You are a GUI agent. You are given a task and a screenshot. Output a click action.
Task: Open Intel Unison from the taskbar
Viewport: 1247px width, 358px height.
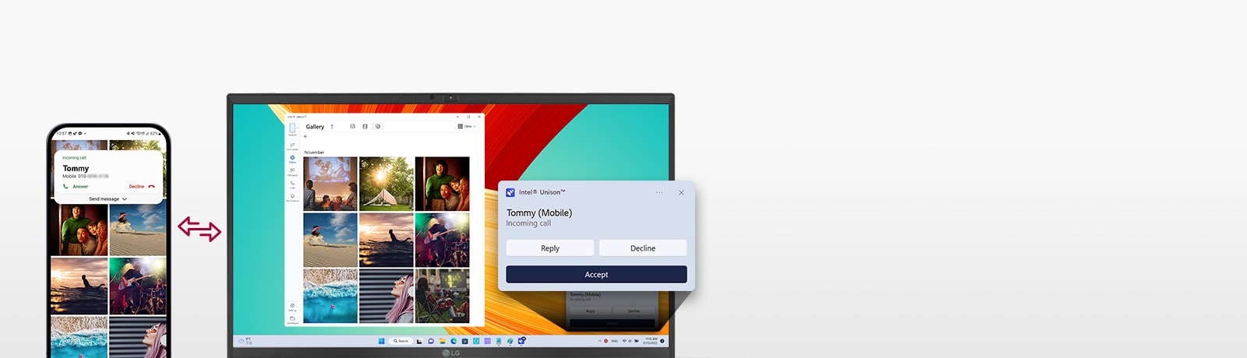[x=521, y=341]
